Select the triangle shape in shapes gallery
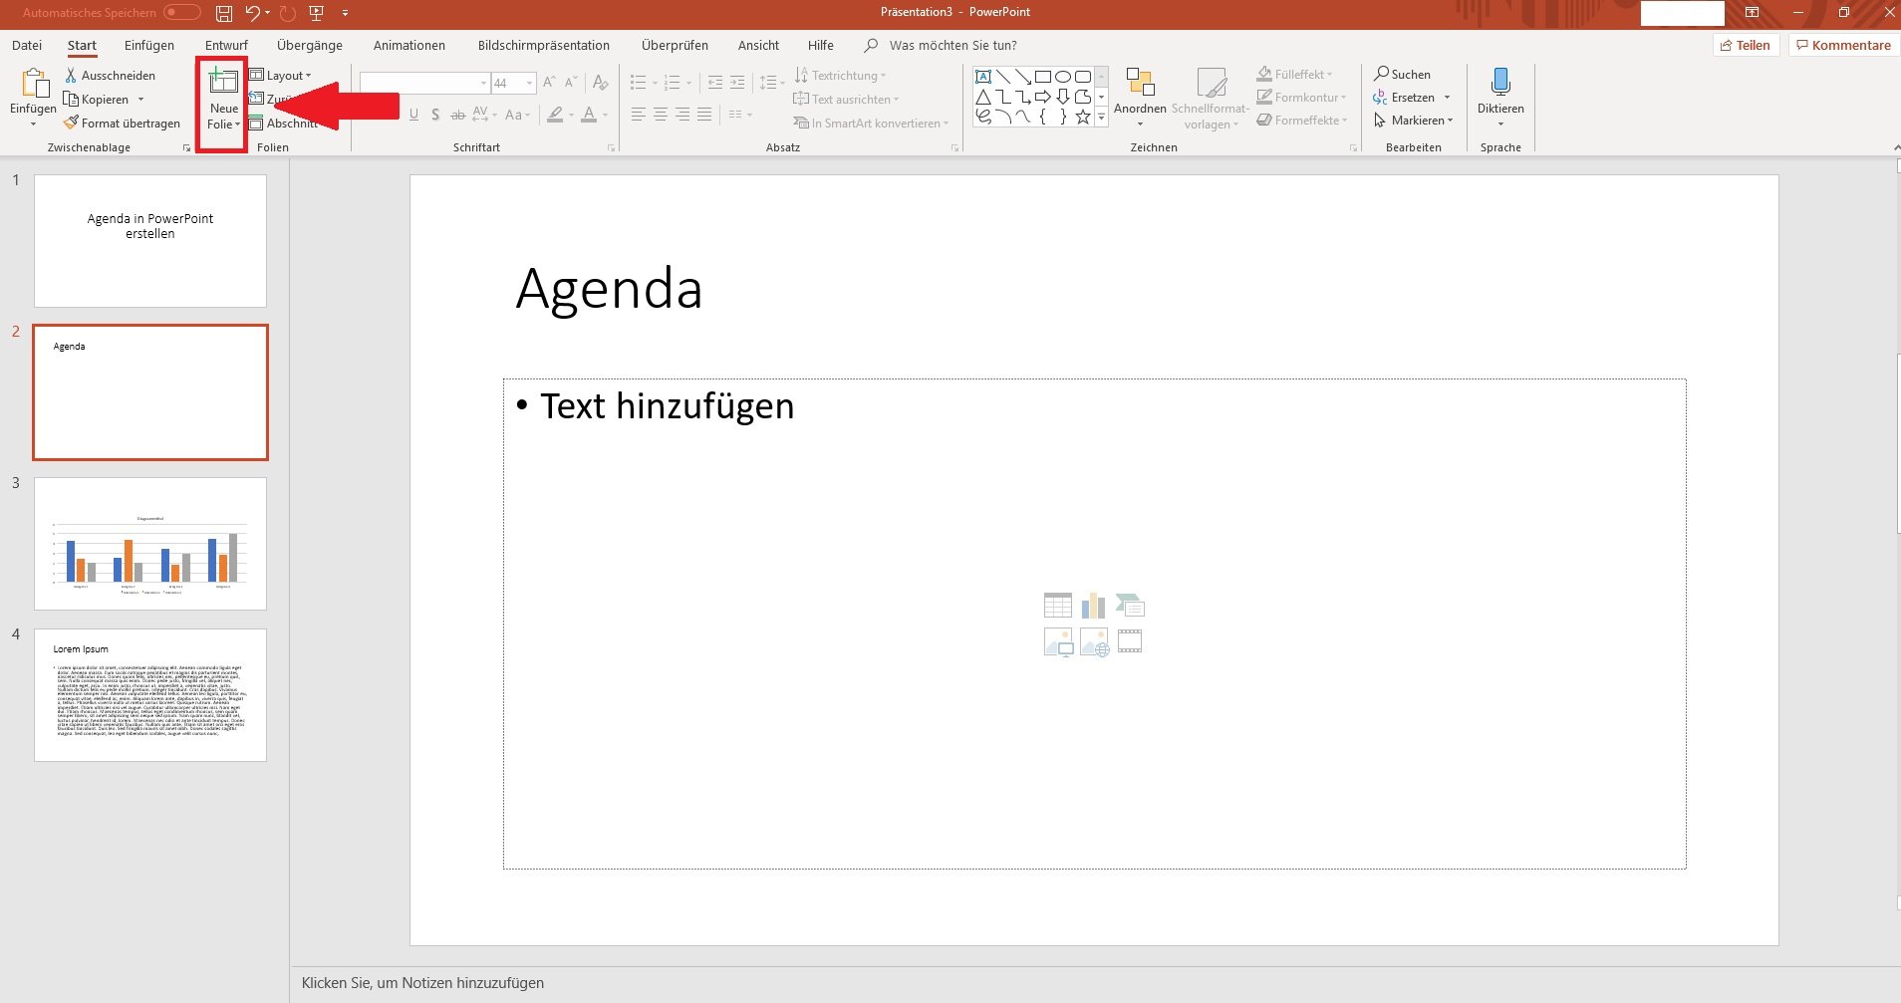The height and width of the screenshot is (1003, 1901). pyautogui.click(x=983, y=97)
